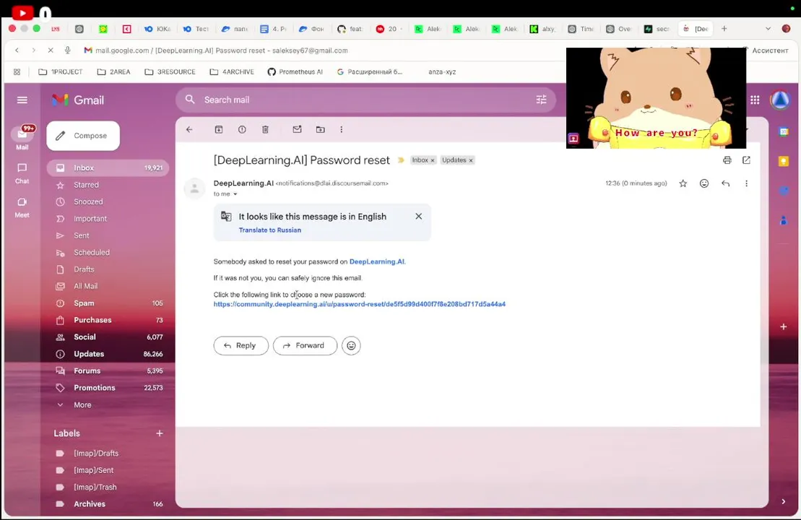Open the password-reset URL link
The height and width of the screenshot is (520, 801).
360,304
